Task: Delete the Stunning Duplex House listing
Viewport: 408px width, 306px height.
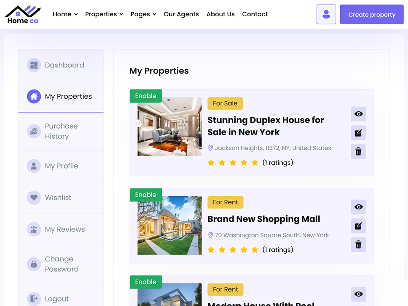Action: 358,151
